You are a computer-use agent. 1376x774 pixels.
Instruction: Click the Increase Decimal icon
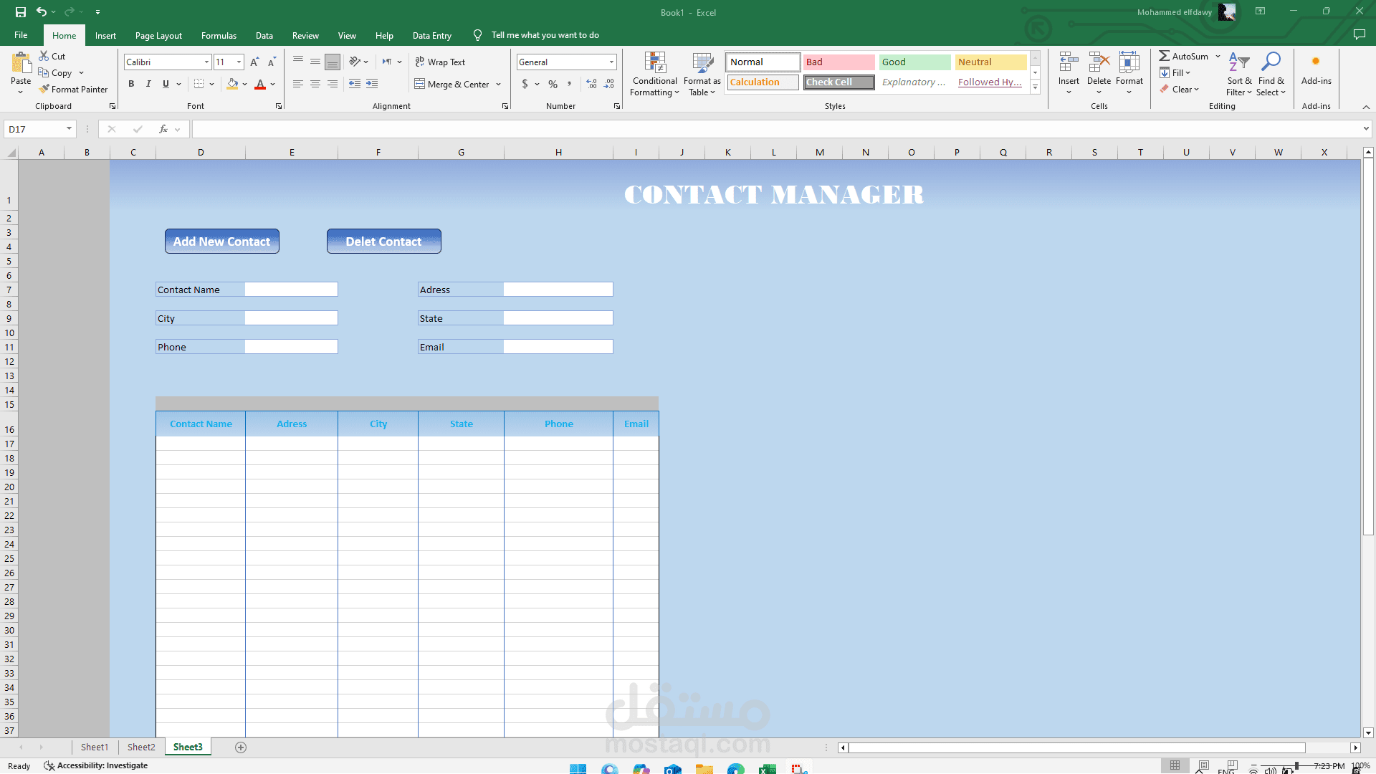pos(591,84)
